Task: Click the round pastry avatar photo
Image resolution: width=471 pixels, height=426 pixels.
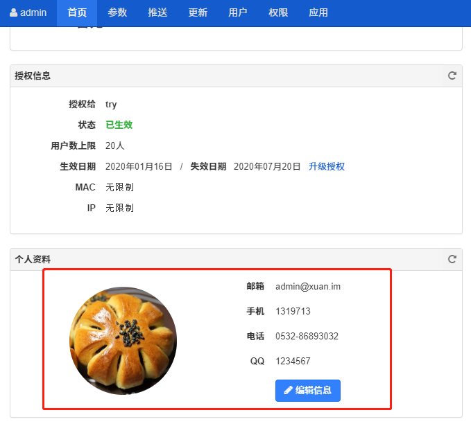Action: 123,341
